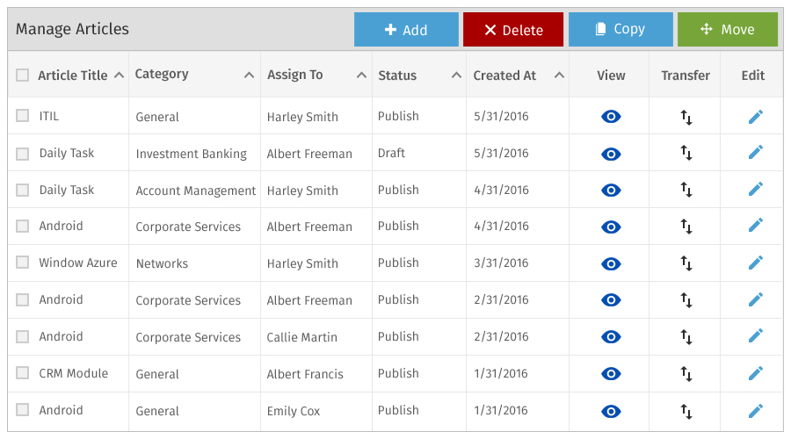Image resolution: width=791 pixels, height=439 pixels.
Task: Select the Window Azure row checkbox
Action: pos(22,263)
